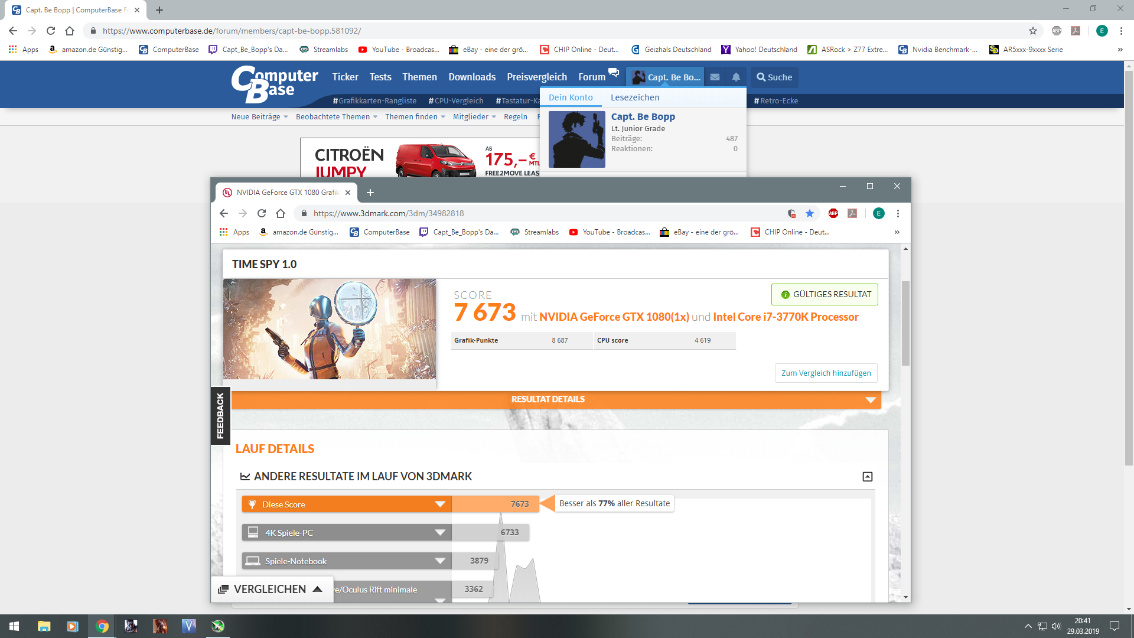The image size is (1134, 638).
Task: Expand the Resultat Details bar
Action: pyautogui.click(x=870, y=400)
